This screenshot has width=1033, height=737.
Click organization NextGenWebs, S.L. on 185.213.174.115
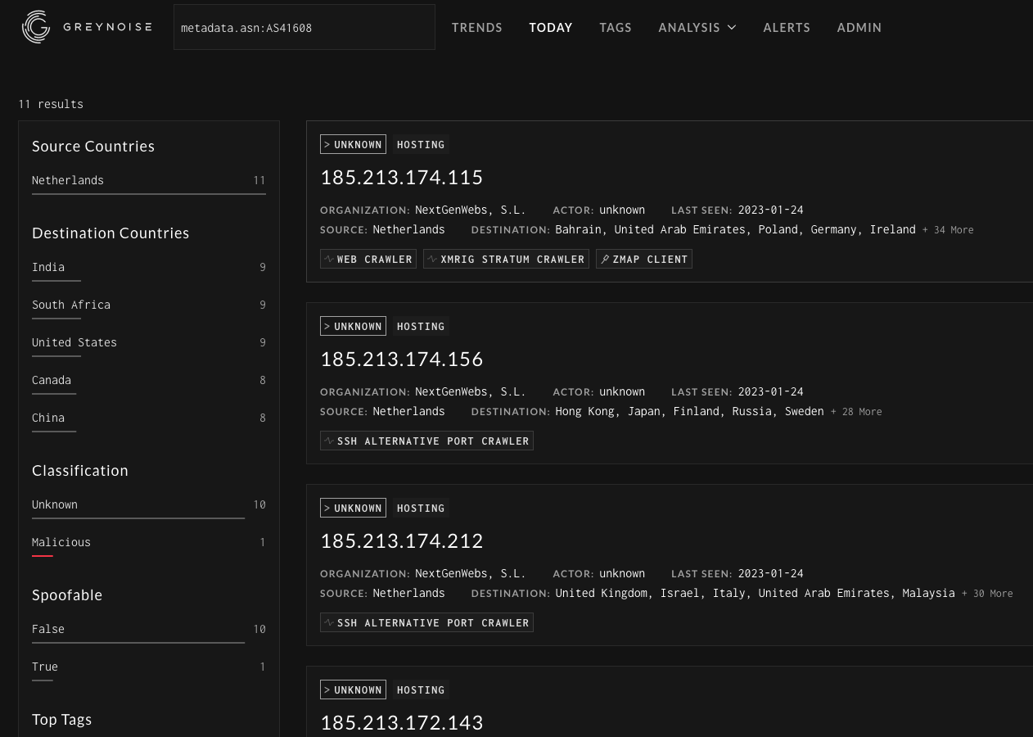[x=471, y=210]
